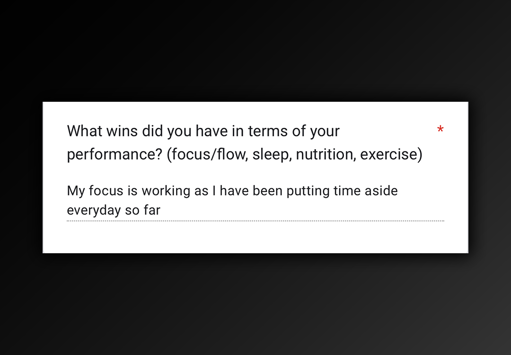Click the dotted underline below the answer

(255, 221)
